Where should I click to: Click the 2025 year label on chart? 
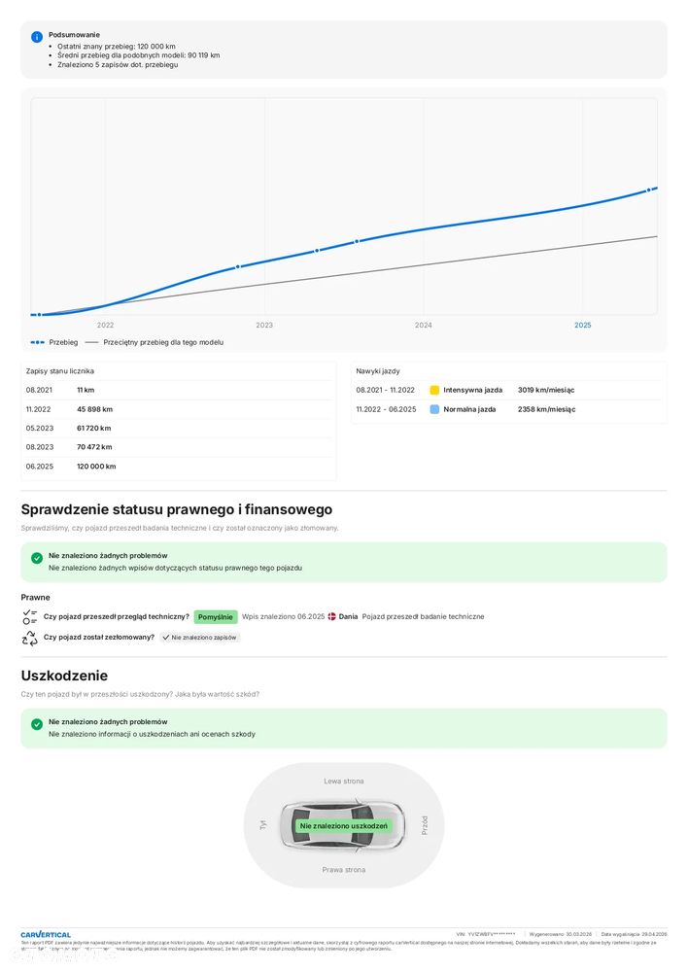[582, 325]
